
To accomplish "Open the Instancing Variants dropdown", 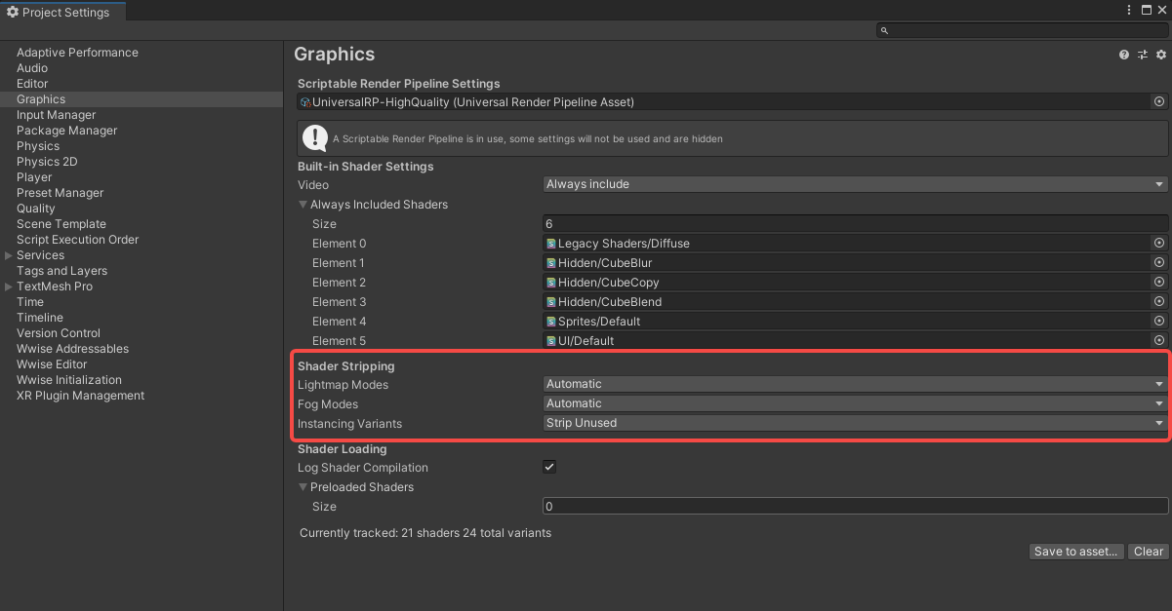I will tap(854, 422).
